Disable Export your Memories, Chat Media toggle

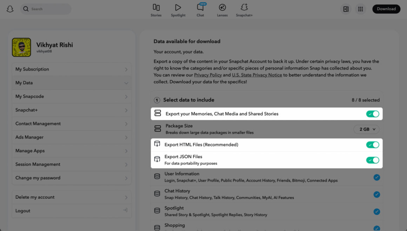pyautogui.click(x=373, y=114)
